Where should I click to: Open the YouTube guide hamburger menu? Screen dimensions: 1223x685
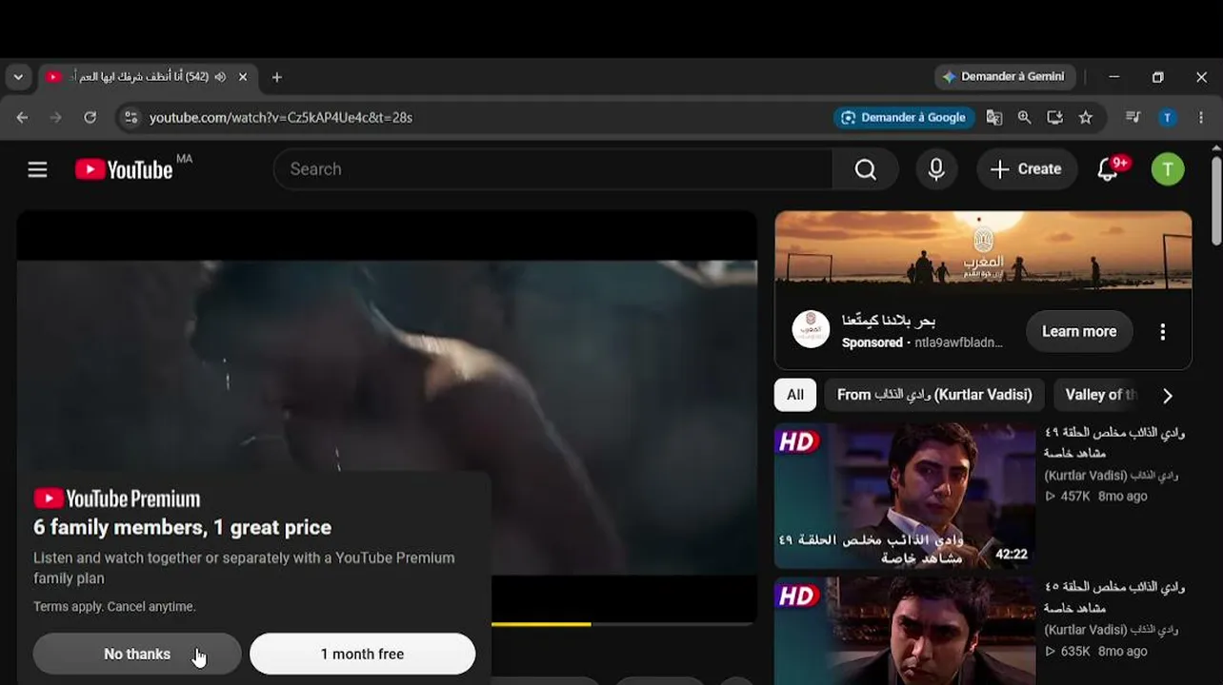[37, 169]
